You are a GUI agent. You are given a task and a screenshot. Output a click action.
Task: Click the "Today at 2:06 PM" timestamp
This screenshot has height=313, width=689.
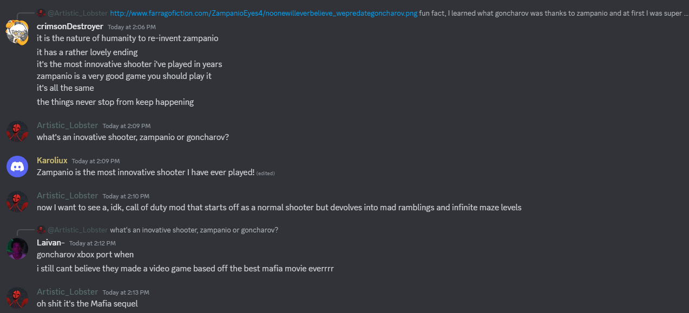tap(132, 27)
